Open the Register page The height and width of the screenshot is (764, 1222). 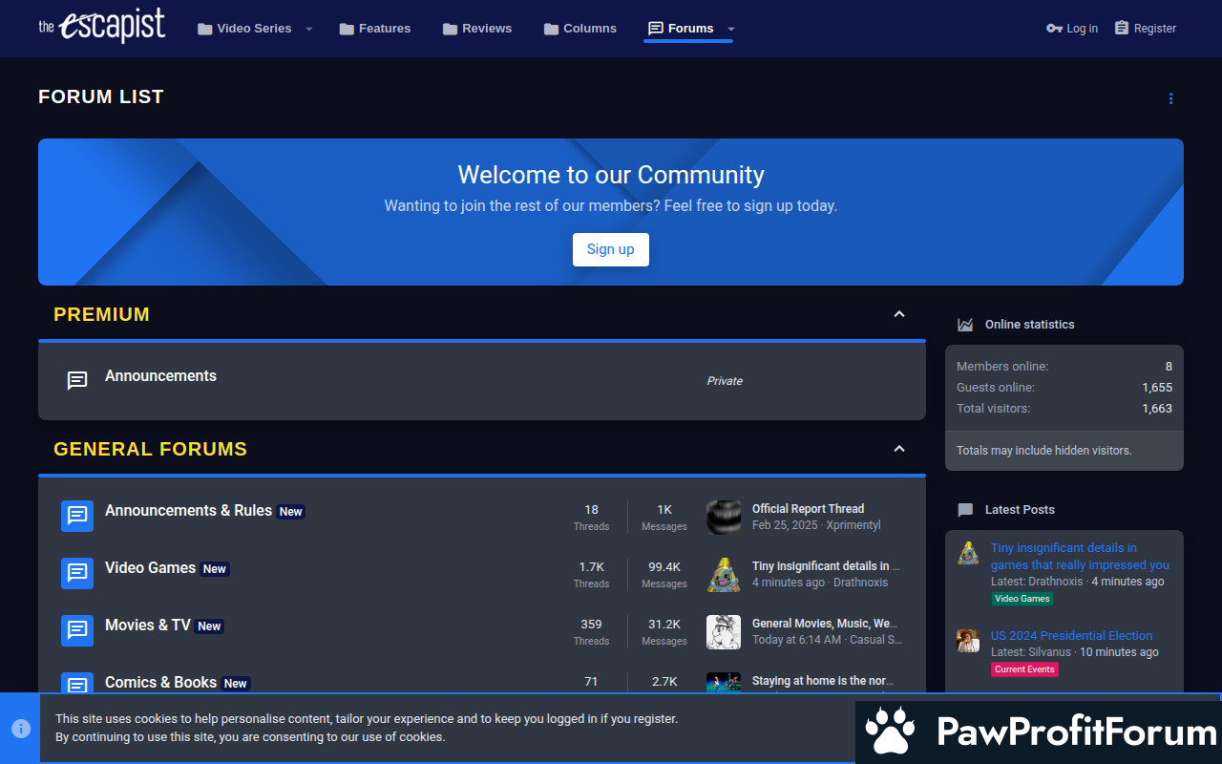click(x=1145, y=29)
